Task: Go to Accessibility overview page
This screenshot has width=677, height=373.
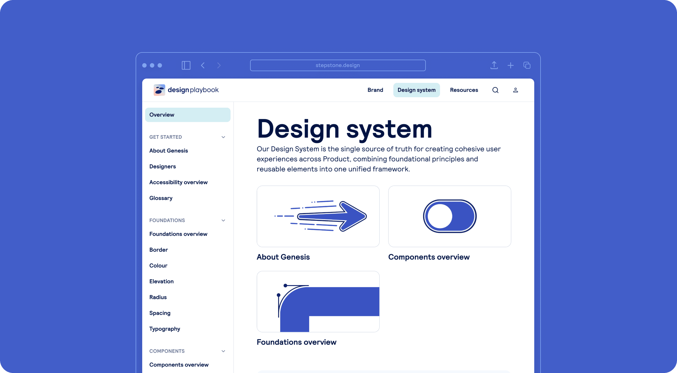Action: coord(178,182)
